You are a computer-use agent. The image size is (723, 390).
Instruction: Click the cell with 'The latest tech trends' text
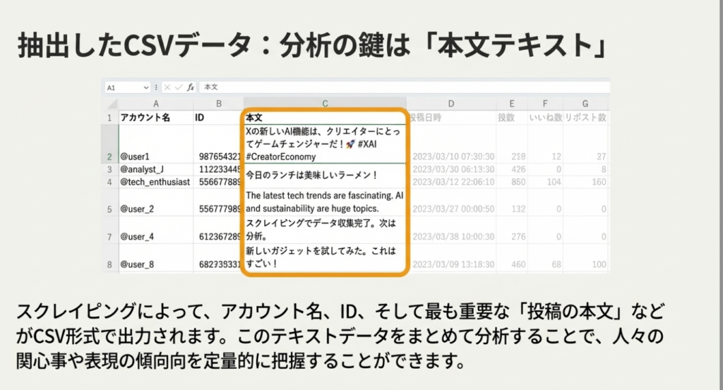[x=325, y=202]
